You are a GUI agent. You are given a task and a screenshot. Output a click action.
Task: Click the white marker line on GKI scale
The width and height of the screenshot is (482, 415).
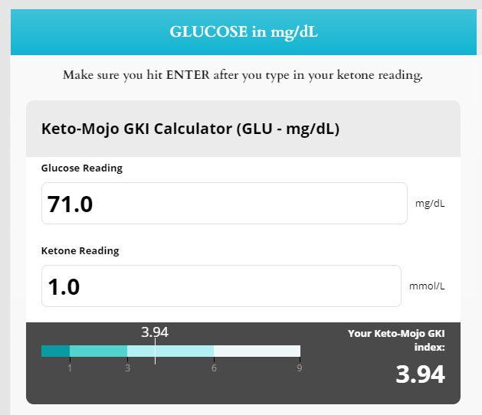155,351
